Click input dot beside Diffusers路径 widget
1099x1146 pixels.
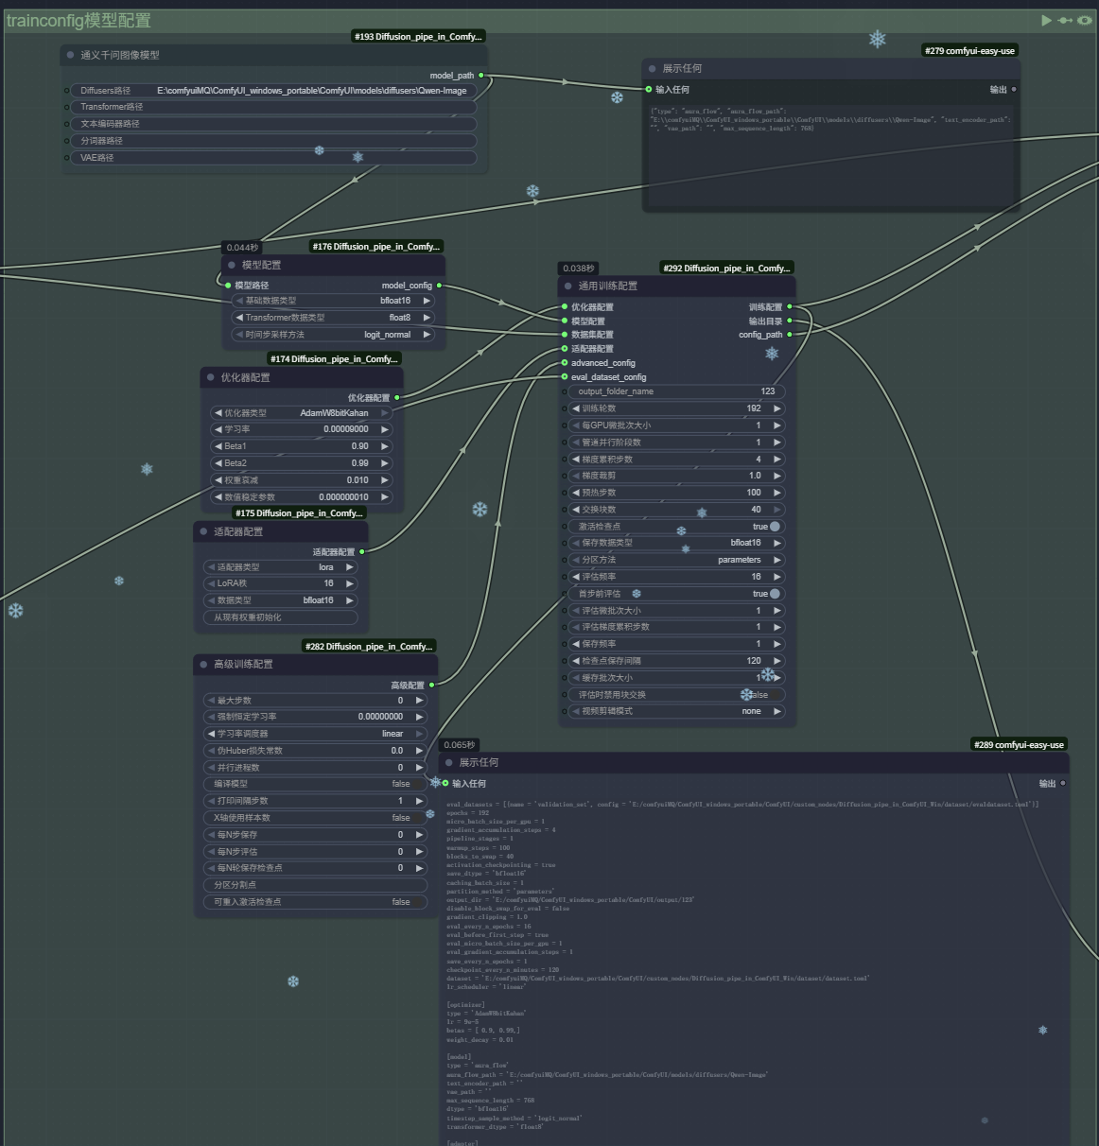click(67, 91)
